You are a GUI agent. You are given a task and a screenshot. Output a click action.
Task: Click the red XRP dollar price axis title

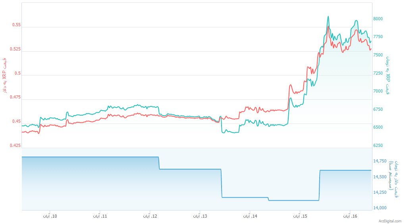[x=5, y=76]
